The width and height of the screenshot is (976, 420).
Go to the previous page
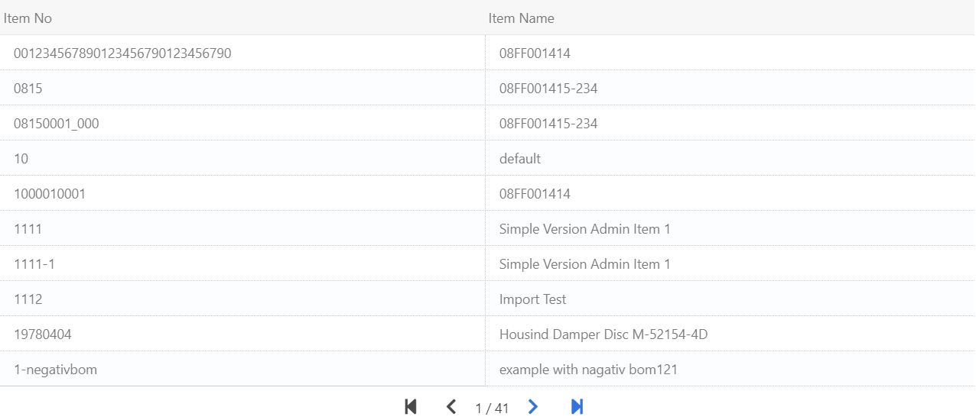click(x=451, y=407)
